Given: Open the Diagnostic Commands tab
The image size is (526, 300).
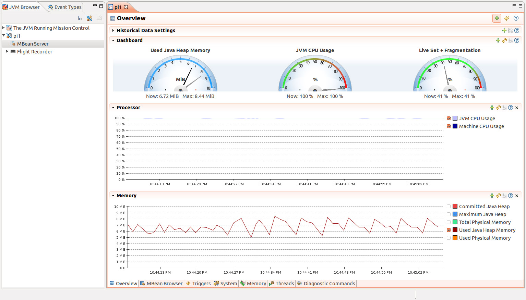Looking at the screenshot, I should coord(326,284).
